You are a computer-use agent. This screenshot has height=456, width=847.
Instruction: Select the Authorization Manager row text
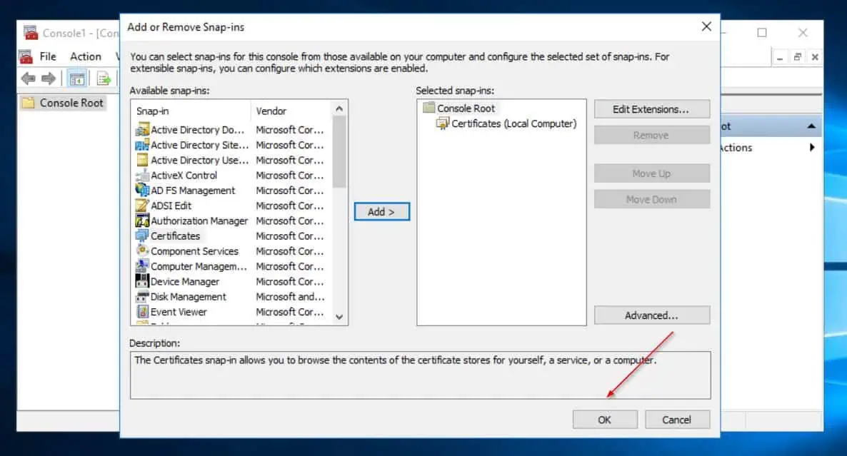pos(199,221)
